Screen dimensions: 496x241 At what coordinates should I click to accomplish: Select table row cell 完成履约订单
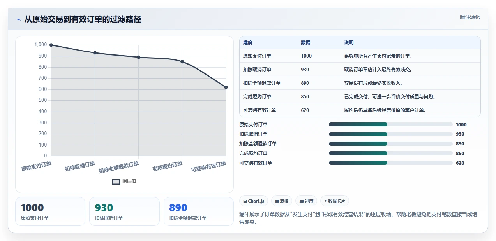click(257, 97)
